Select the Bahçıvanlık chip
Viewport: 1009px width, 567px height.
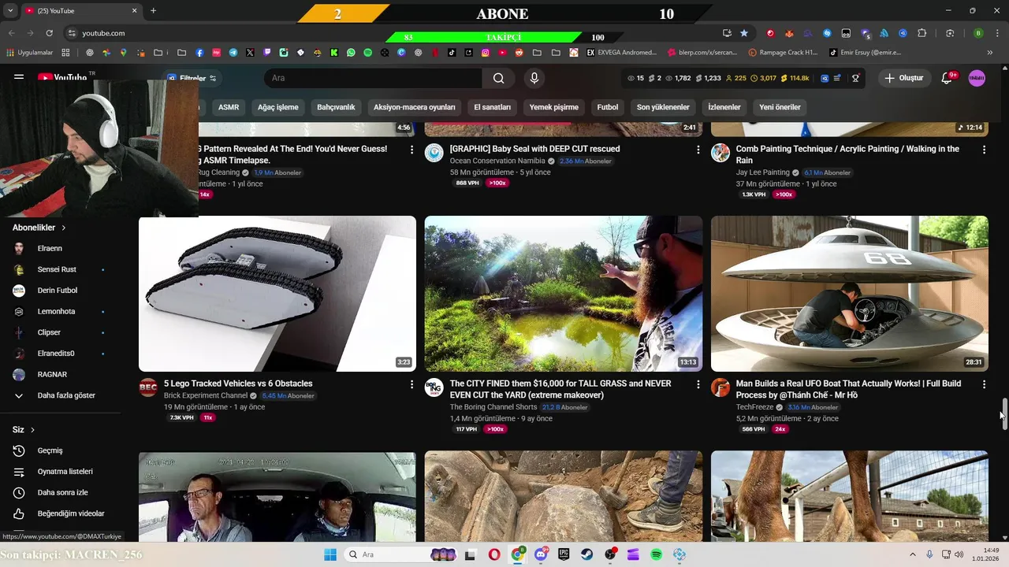tap(336, 107)
